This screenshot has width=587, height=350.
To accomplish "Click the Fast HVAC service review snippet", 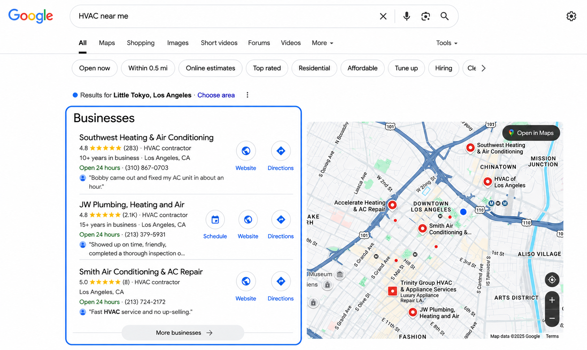I will (141, 312).
